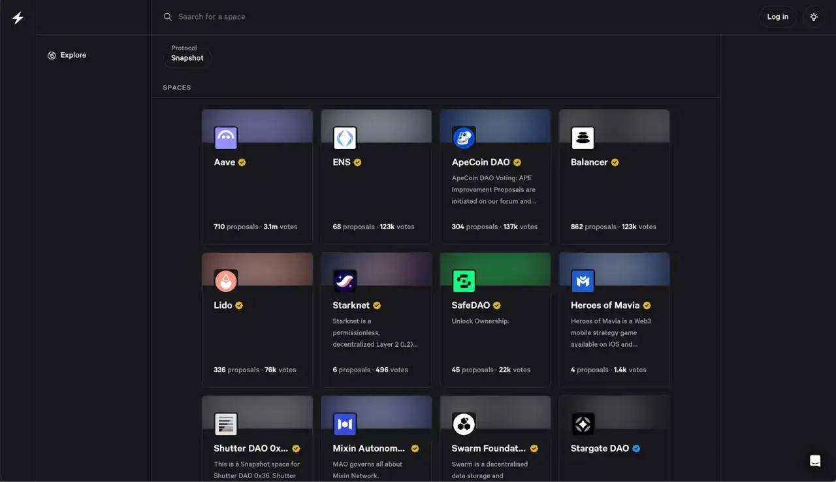The width and height of the screenshot is (836, 482).
Task: Click Aave's "710 proposals · 3.1m votes"
Action: (x=255, y=227)
